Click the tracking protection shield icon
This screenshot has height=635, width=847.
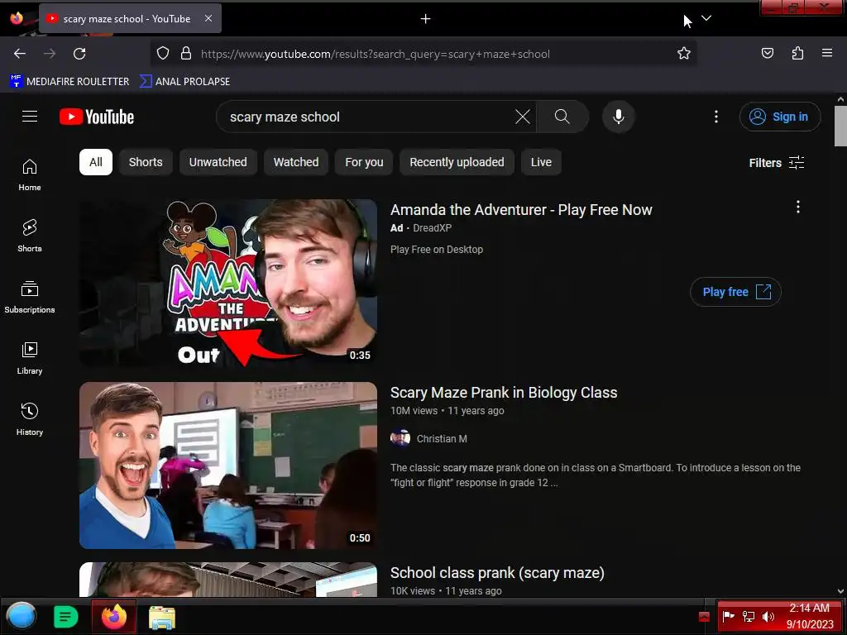(163, 53)
